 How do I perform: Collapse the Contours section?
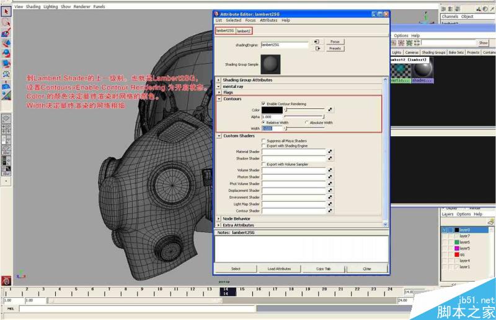[x=219, y=98]
